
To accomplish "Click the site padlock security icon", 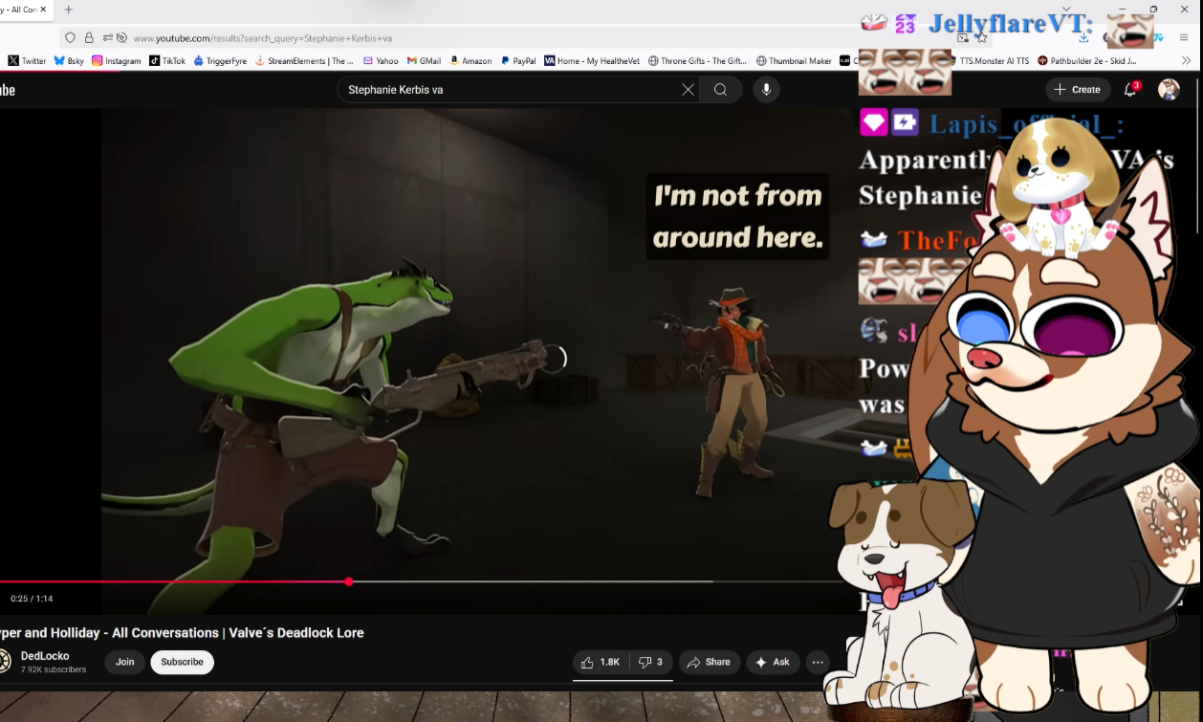I will coord(89,38).
